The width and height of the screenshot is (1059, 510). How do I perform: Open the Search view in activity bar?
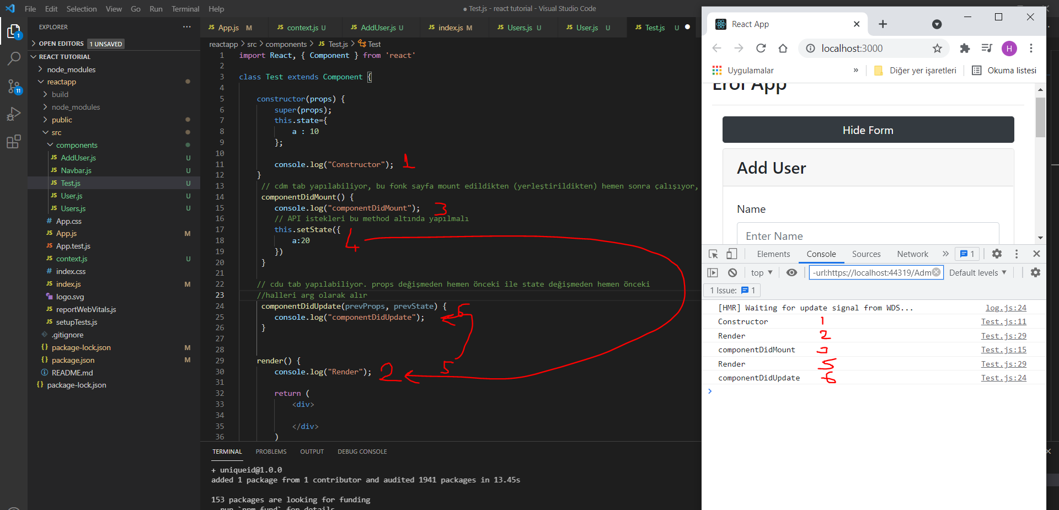(14, 58)
